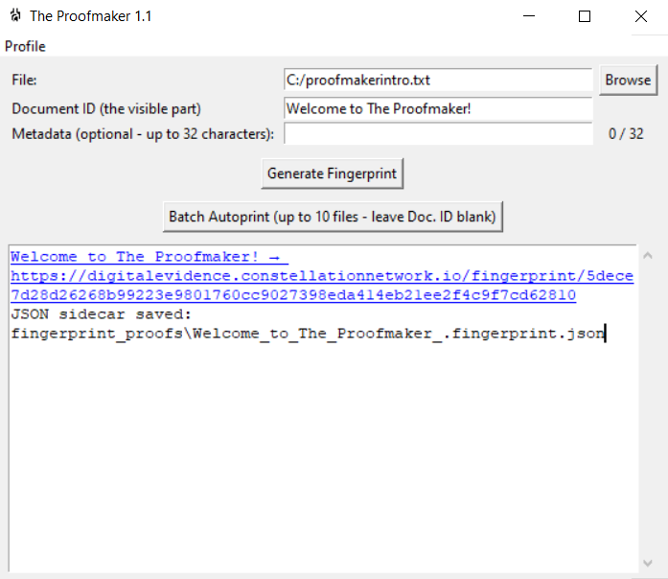
Task: Click the 'Welcome to The Proofmaker! →' link text
Action: (x=146, y=257)
